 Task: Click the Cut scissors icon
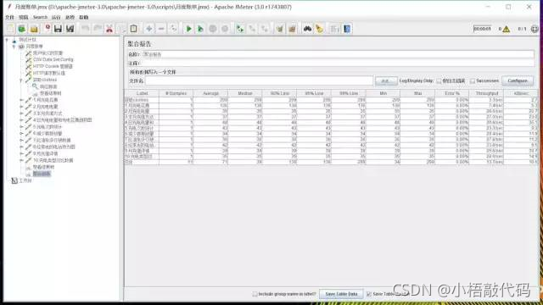(109, 29)
